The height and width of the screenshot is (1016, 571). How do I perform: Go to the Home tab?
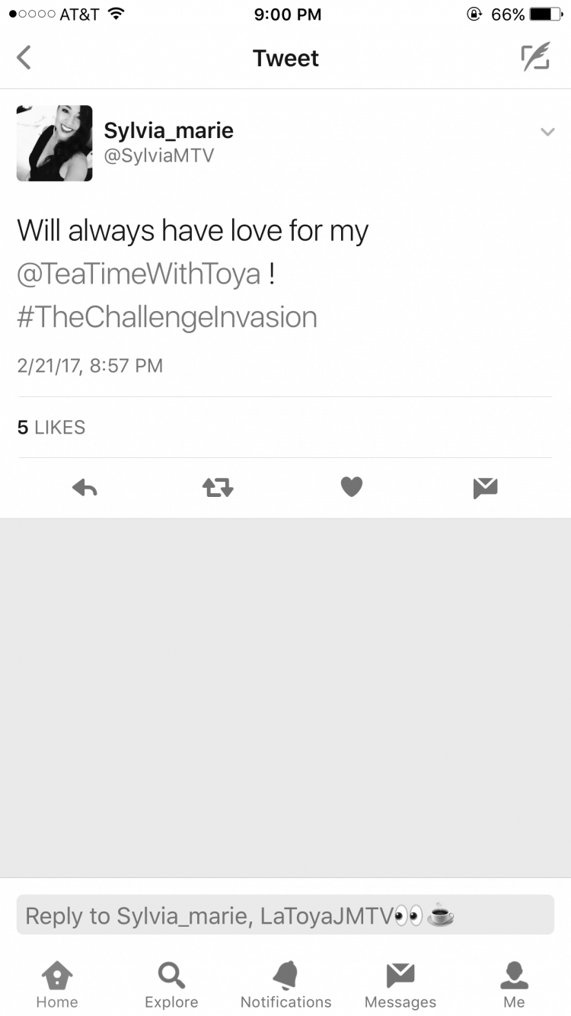point(57,985)
